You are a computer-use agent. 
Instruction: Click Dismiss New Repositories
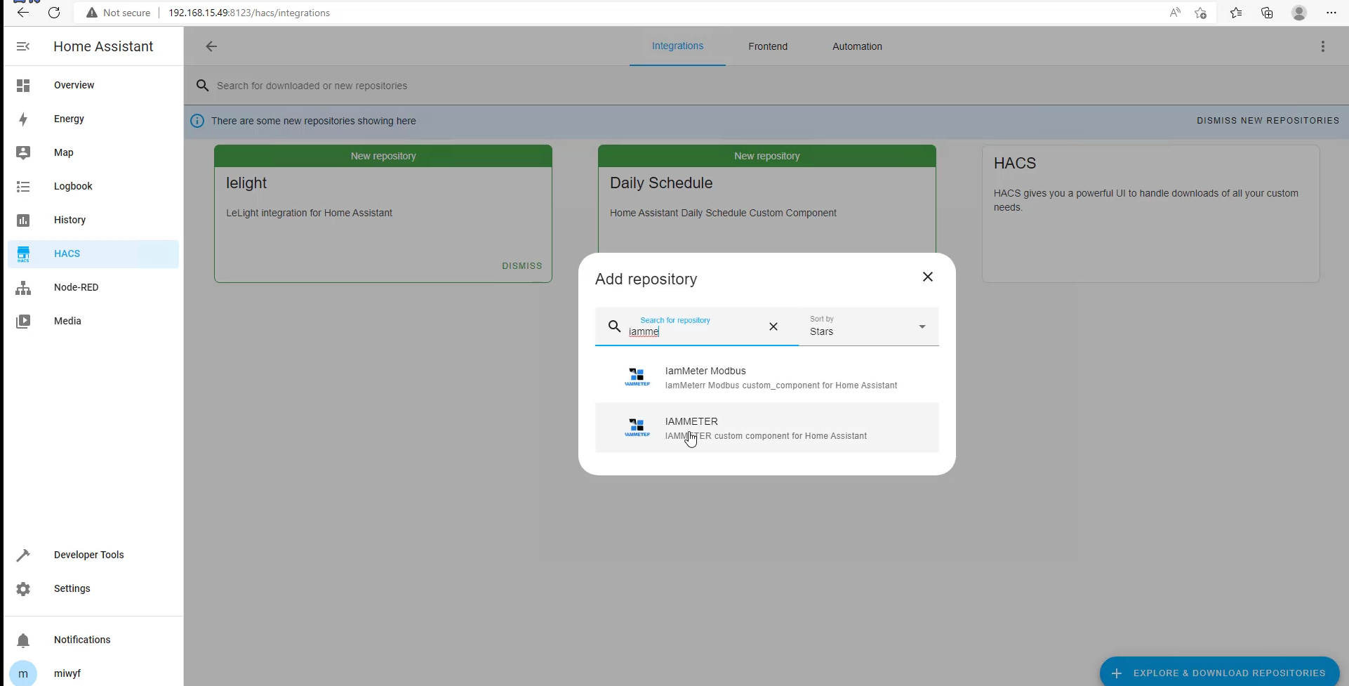pos(1267,121)
